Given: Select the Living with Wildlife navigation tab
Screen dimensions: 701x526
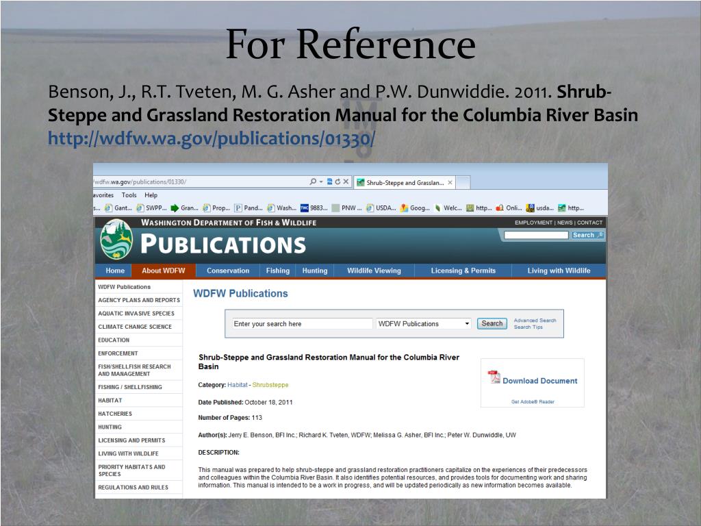Looking at the screenshot, I should tap(559, 271).
